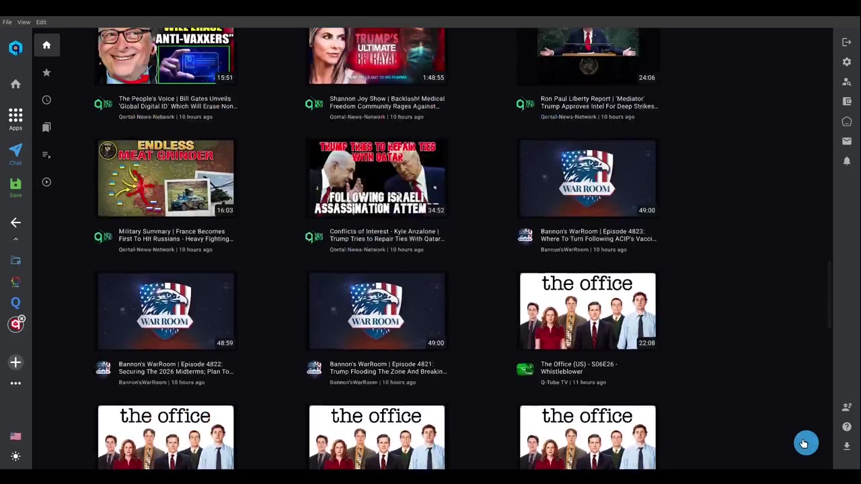Click BannonsWarRoom avatar beside Episode 4823
The width and height of the screenshot is (861, 484).
point(525,235)
